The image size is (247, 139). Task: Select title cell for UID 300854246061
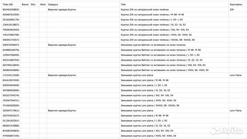coord(165,70)
